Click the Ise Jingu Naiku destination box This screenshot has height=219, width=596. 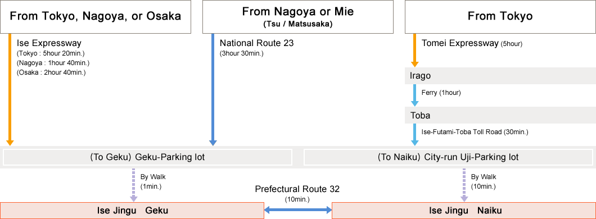tap(464, 211)
